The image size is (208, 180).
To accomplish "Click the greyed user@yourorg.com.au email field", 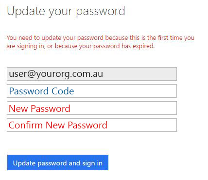I will coord(92,74).
